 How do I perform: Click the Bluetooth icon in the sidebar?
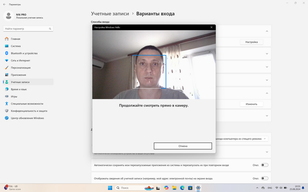point(7,53)
